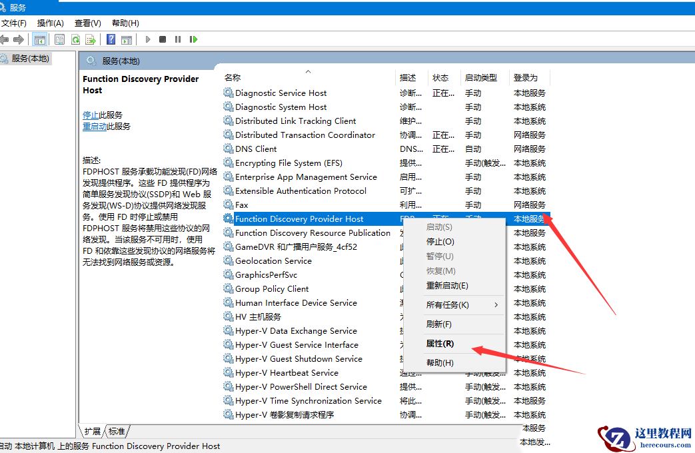Switch to the 标准 tab
The width and height of the screenshot is (695, 453).
coord(117,431)
